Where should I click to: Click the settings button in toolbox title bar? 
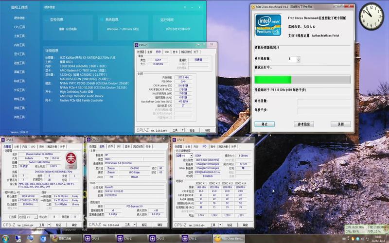click(185, 7)
